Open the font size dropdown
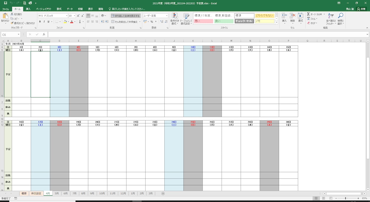Image resolution: width=370 pixels, height=202 pixels. coord(75,16)
